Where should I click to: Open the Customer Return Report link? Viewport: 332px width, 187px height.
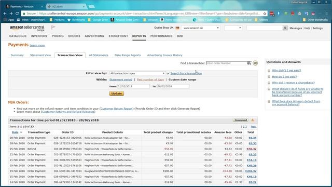pos(117,109)
